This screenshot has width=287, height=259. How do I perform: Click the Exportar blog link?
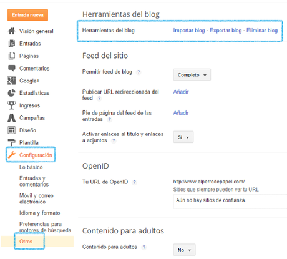click(x=226, y=31)
